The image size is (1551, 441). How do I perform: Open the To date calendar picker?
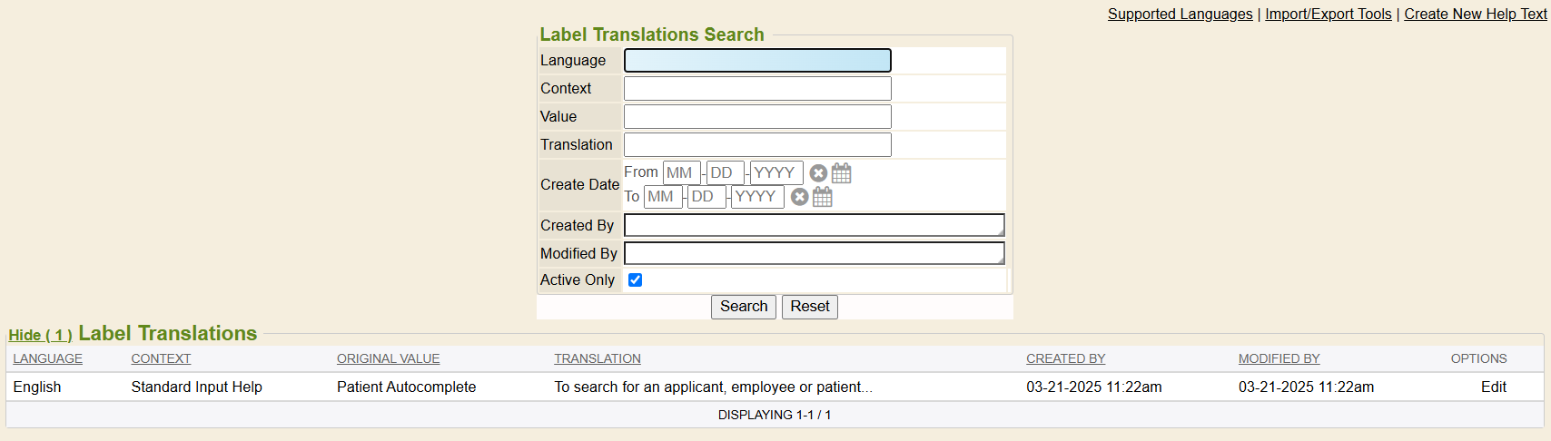click(823, 197)
